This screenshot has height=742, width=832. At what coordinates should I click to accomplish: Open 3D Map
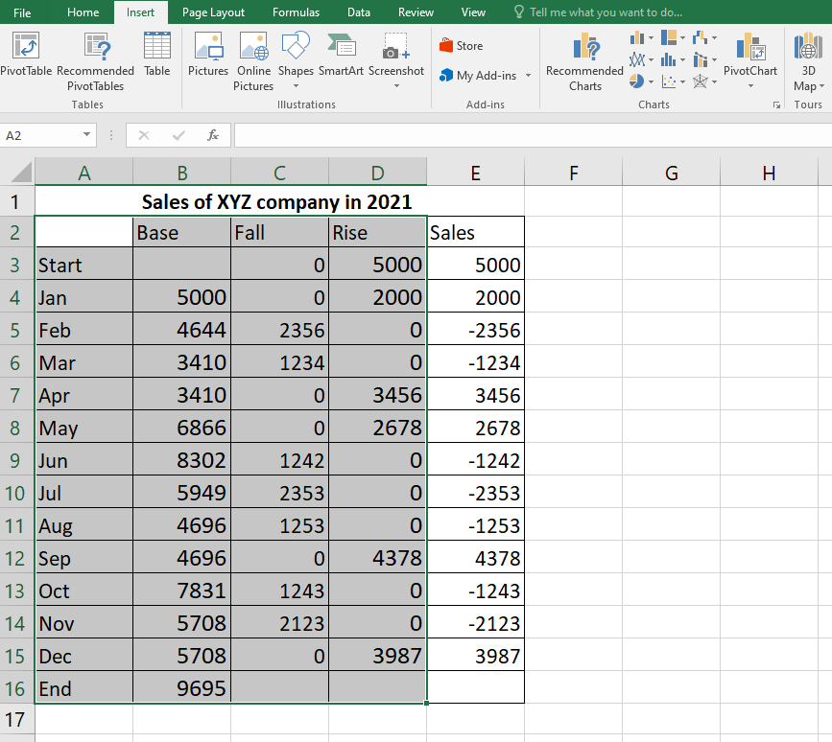[807, 59]
